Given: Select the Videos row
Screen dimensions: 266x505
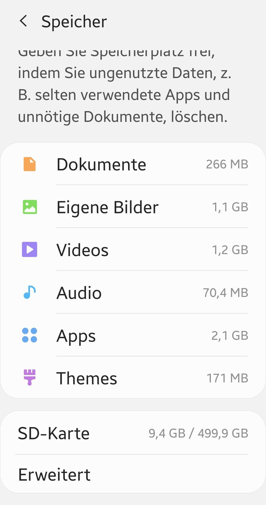Looking at the screenshot, I should 133,250.
